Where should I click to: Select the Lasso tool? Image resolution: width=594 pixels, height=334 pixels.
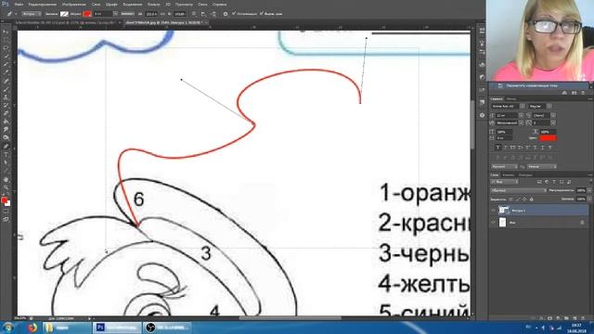pyautogui.click(x=6, y=48)
